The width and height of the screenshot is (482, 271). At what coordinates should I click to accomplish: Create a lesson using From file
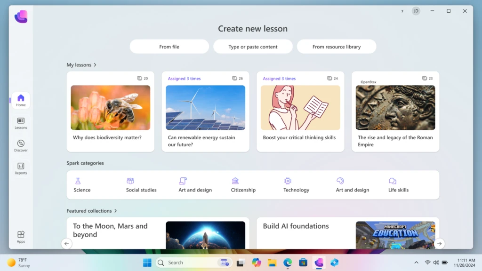coord(169,46)
